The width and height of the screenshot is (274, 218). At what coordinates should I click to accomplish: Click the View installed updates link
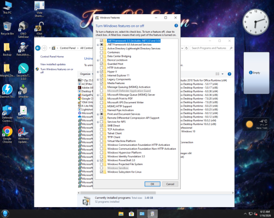53,64
